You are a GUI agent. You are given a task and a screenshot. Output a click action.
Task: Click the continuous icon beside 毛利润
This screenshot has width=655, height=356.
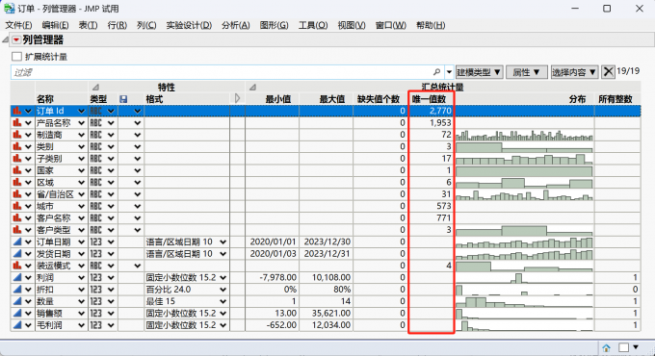pyautogui.click(x=16, y=325)
